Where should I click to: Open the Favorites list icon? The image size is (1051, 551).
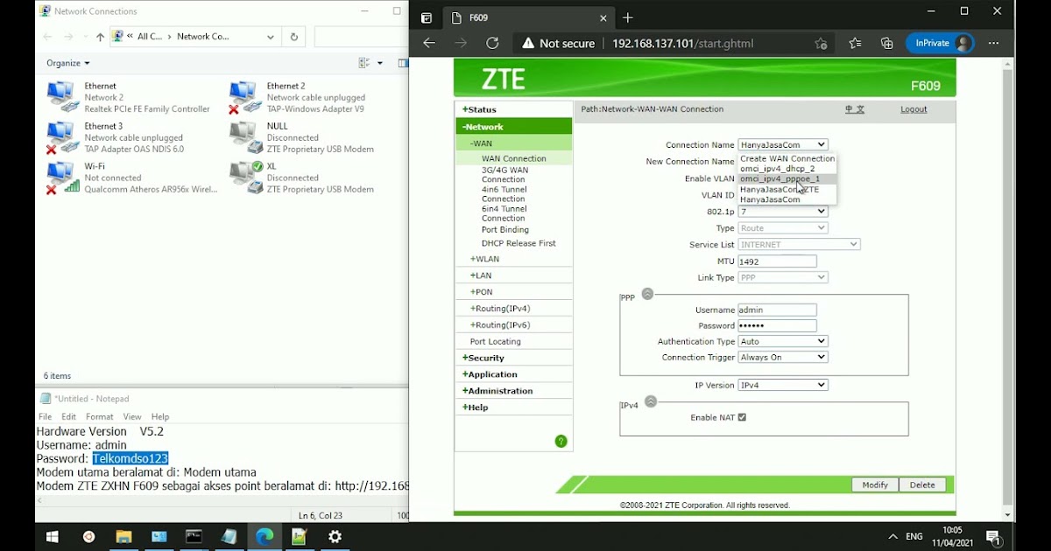[855, 43]
